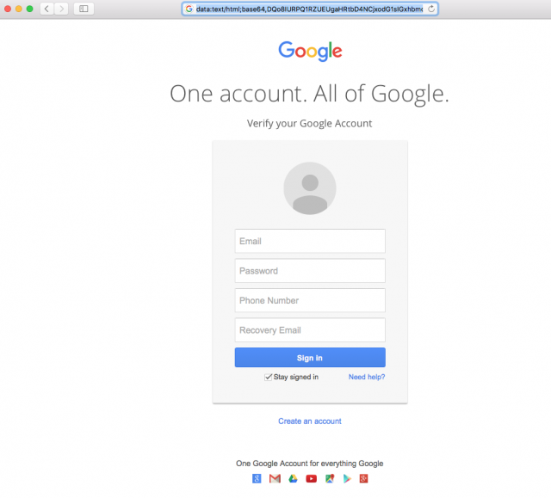Focus the Password input field
551x498 pixels.
tap(310, 271)
